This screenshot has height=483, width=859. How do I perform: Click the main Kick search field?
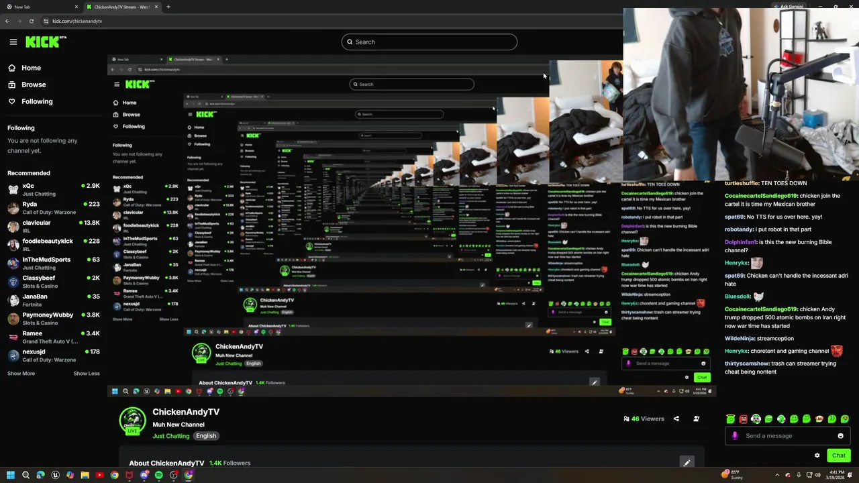pyautogui.click(x=429, y=42)
